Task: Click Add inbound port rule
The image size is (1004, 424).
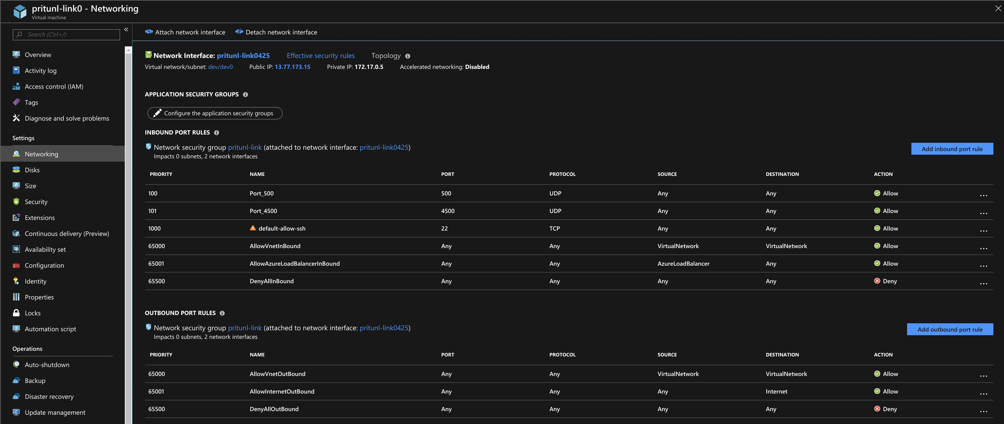Action: point(952,149)
